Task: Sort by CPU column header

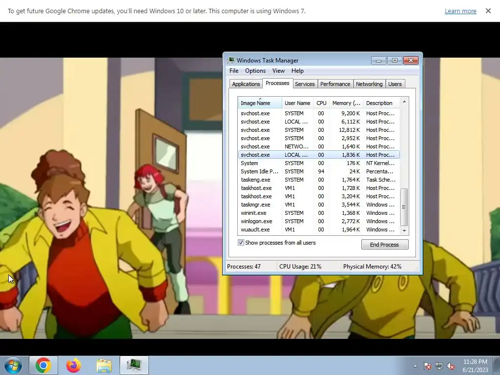Action: click(321, 103)
